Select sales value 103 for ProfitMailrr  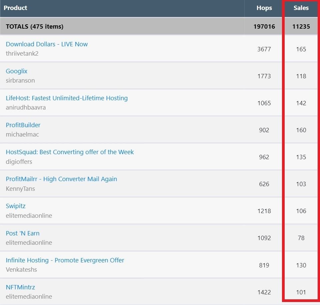click(301, 184)
